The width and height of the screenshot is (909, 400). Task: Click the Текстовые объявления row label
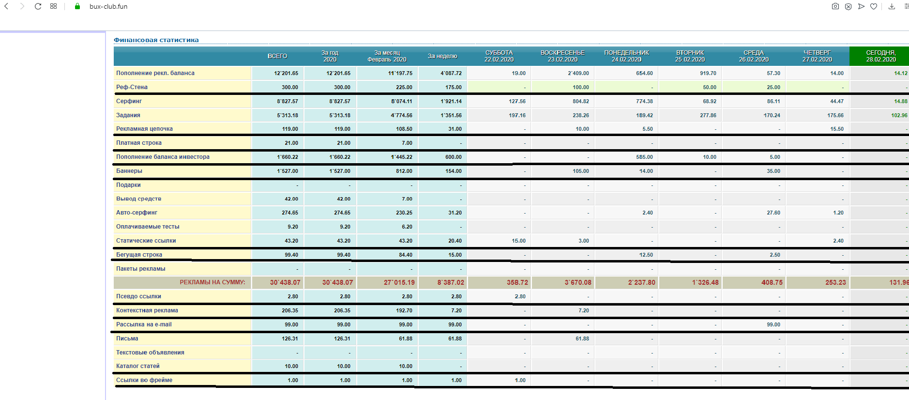click(x=150, y=353)
